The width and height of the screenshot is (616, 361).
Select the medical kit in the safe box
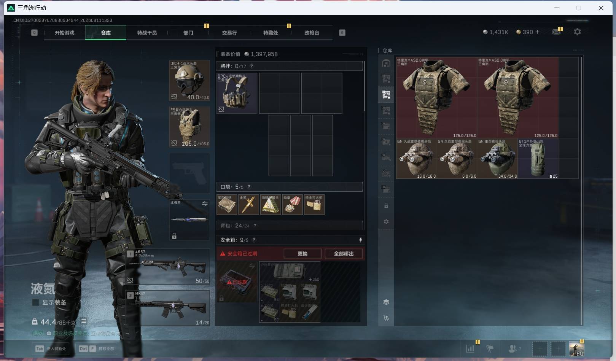pos(290,272)
